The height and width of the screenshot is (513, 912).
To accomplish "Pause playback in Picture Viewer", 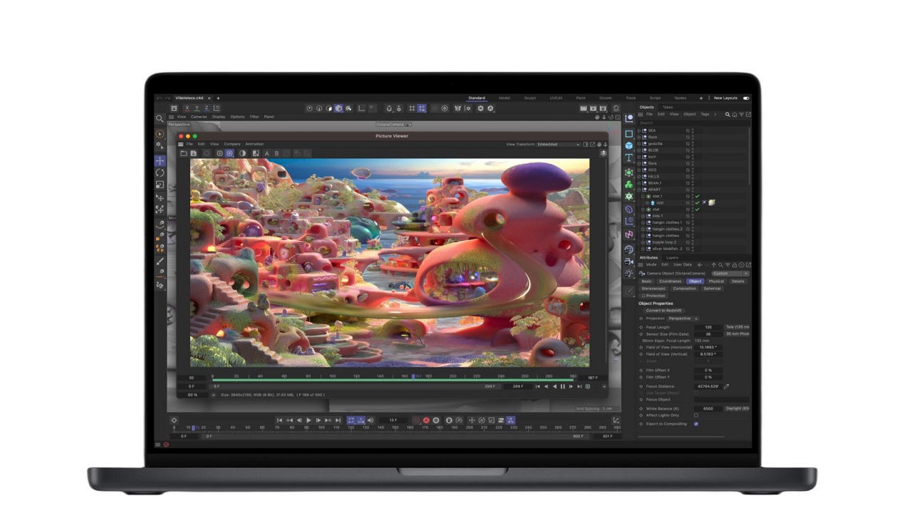I will point(563,386).
